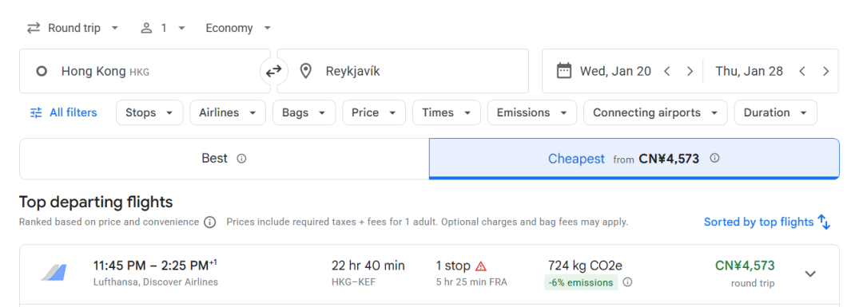Click the red warning triangle next to 1 stop
This screenshot has height=307, width=863.
click(x=481, y=266)
